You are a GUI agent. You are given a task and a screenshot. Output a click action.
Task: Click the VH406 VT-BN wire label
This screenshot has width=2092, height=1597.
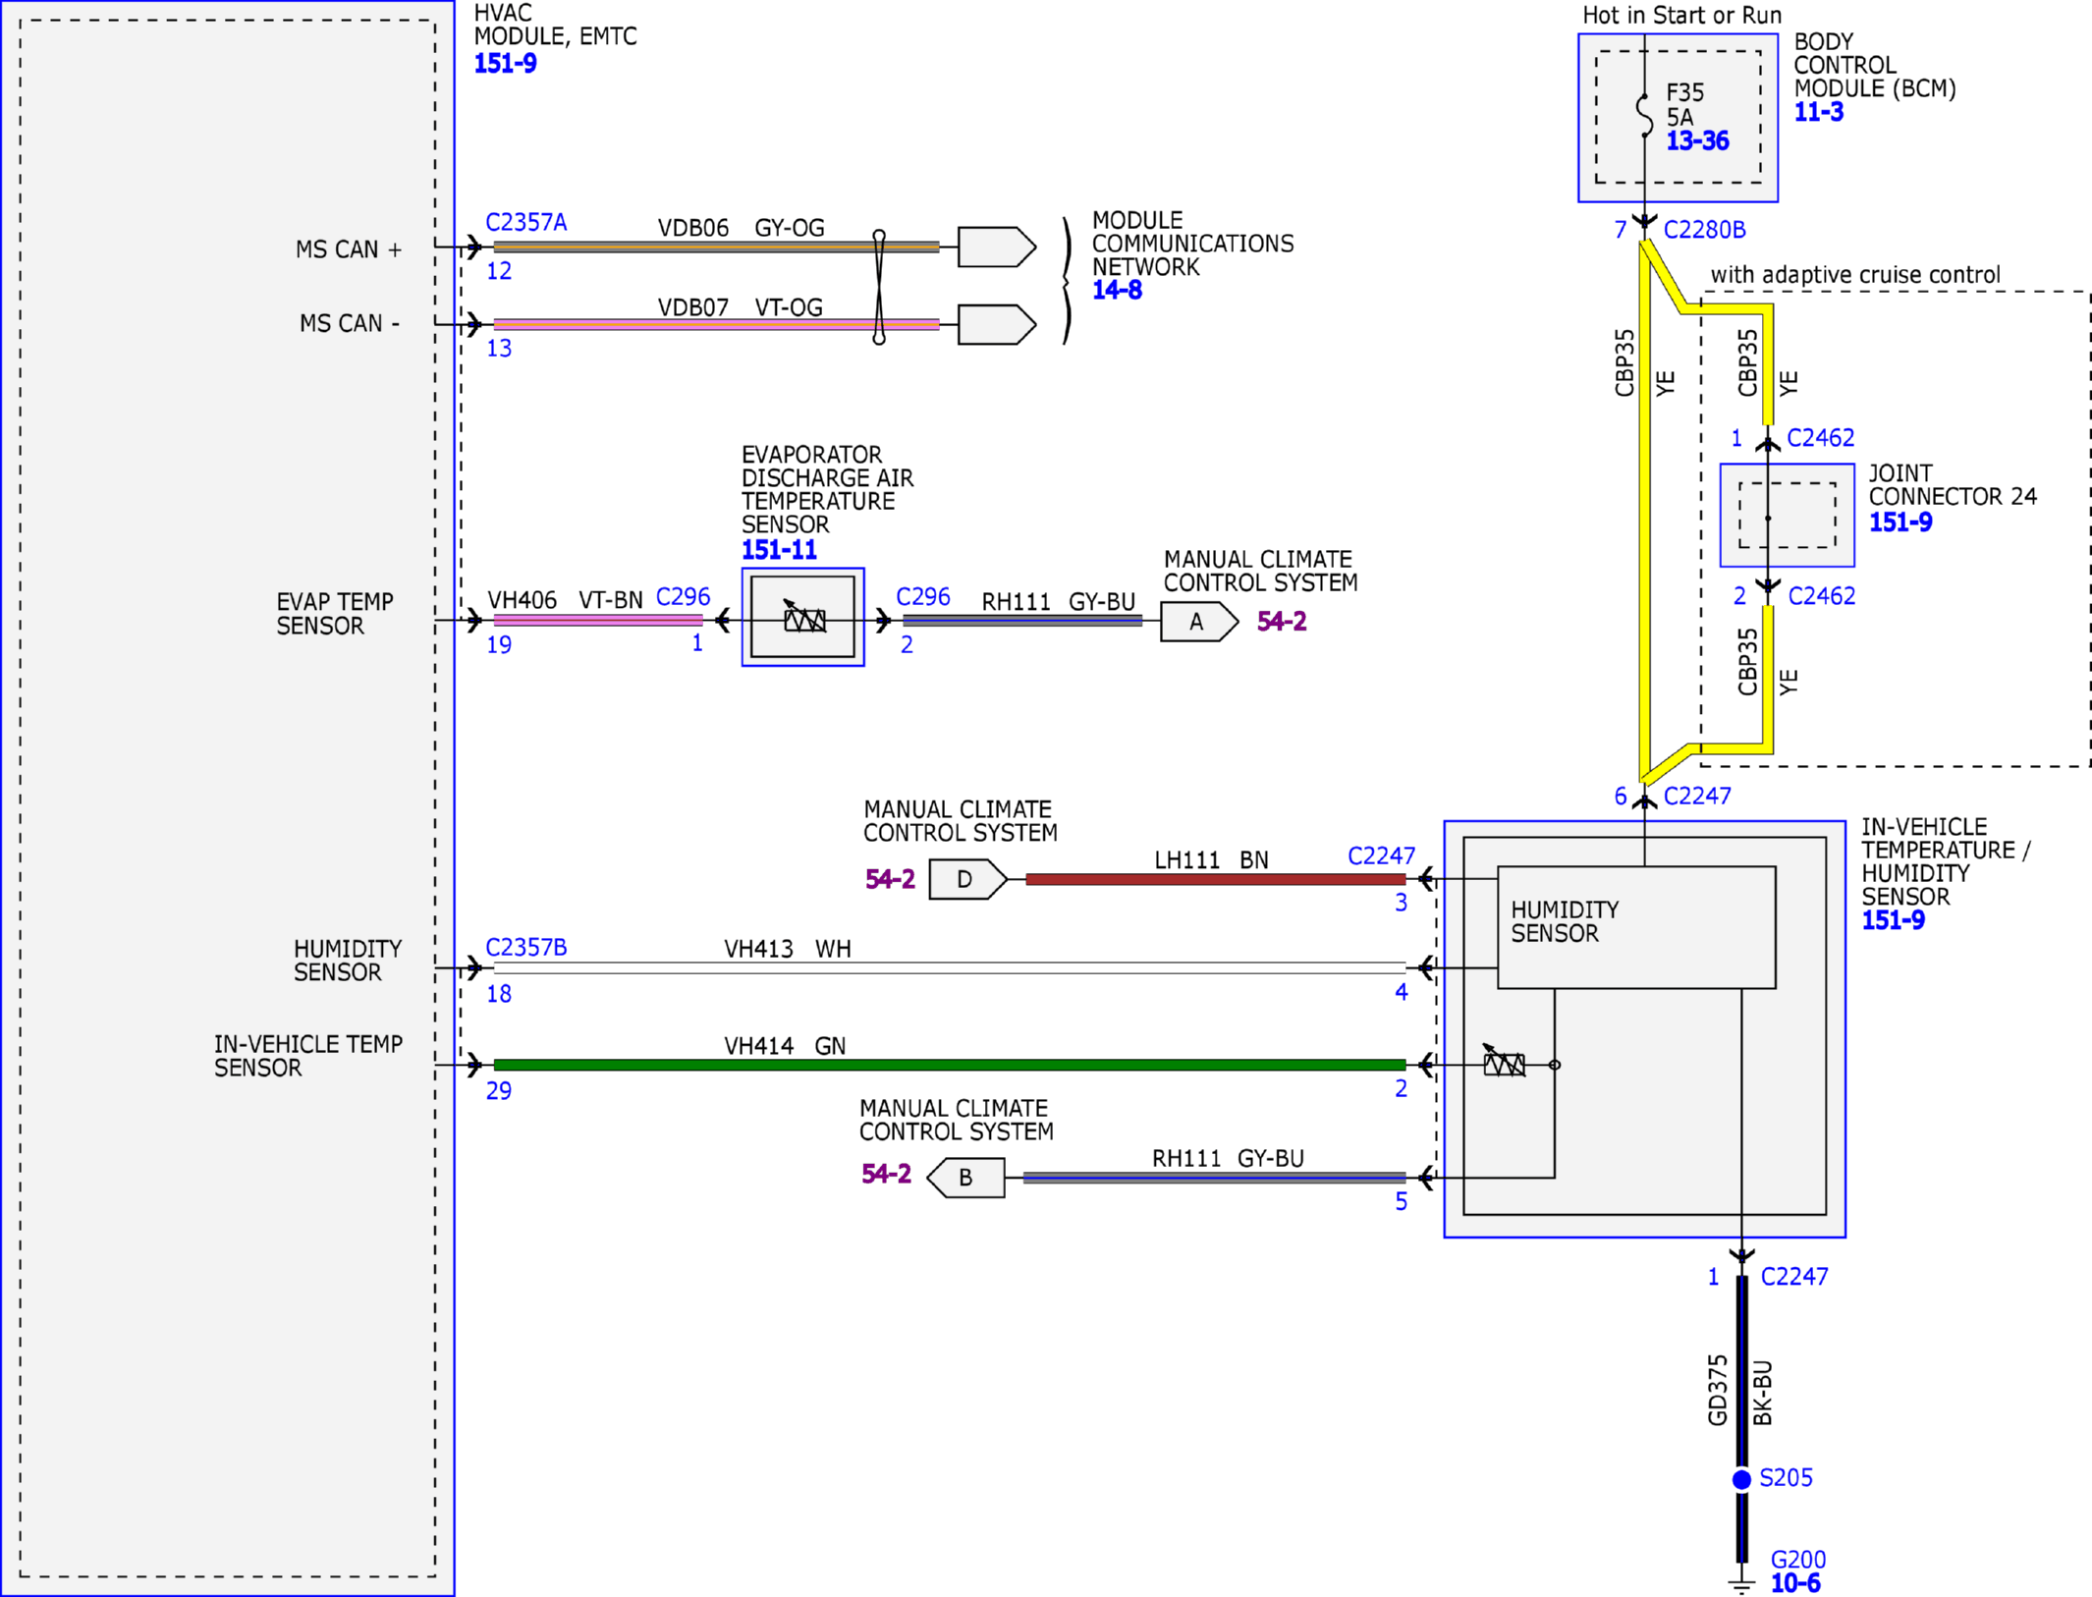pyautogui.click(x=565, y=600)
